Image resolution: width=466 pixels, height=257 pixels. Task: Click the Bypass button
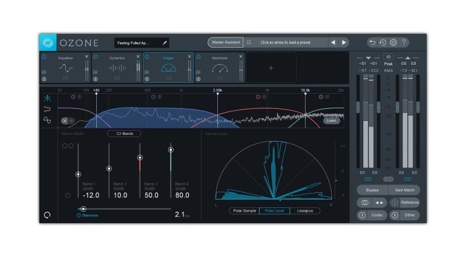(372, 190)
